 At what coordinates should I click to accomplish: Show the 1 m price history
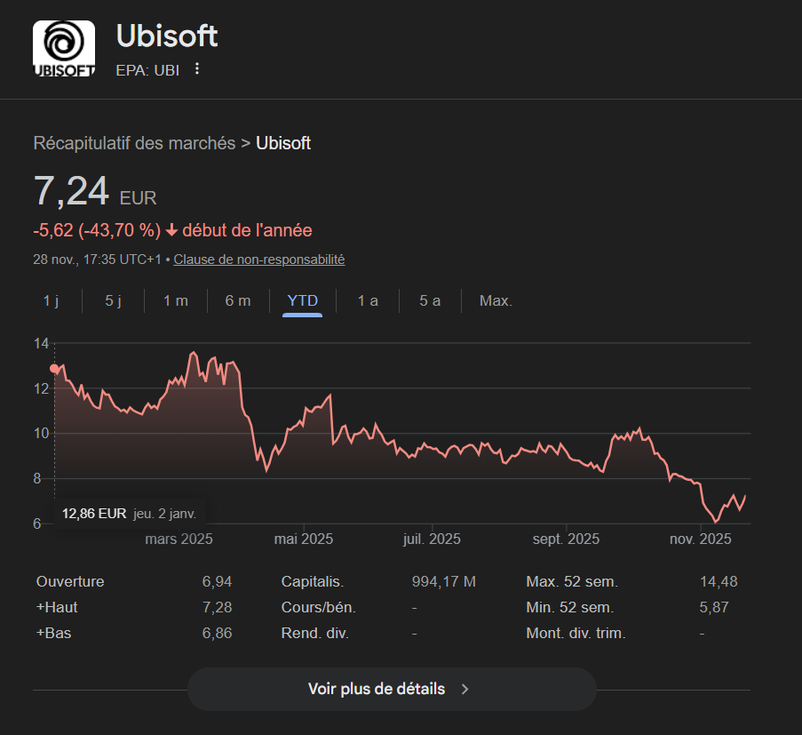[x=175, y=300]
